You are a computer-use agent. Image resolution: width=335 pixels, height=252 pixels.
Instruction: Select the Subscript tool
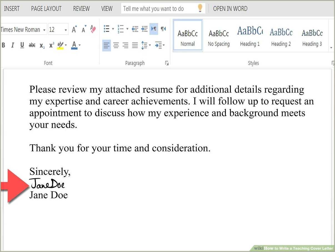pyautogui.click(x=42, y=45)
